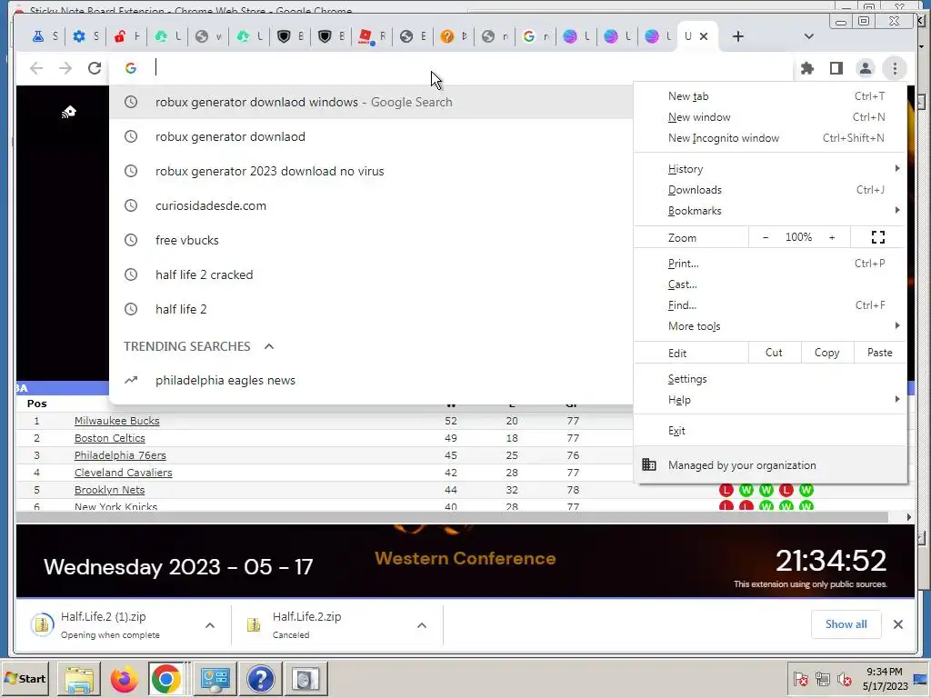Screen dimensions: 931x698
Task: Expand the Bookmarks submenu
Action: (x=770, y=211)
